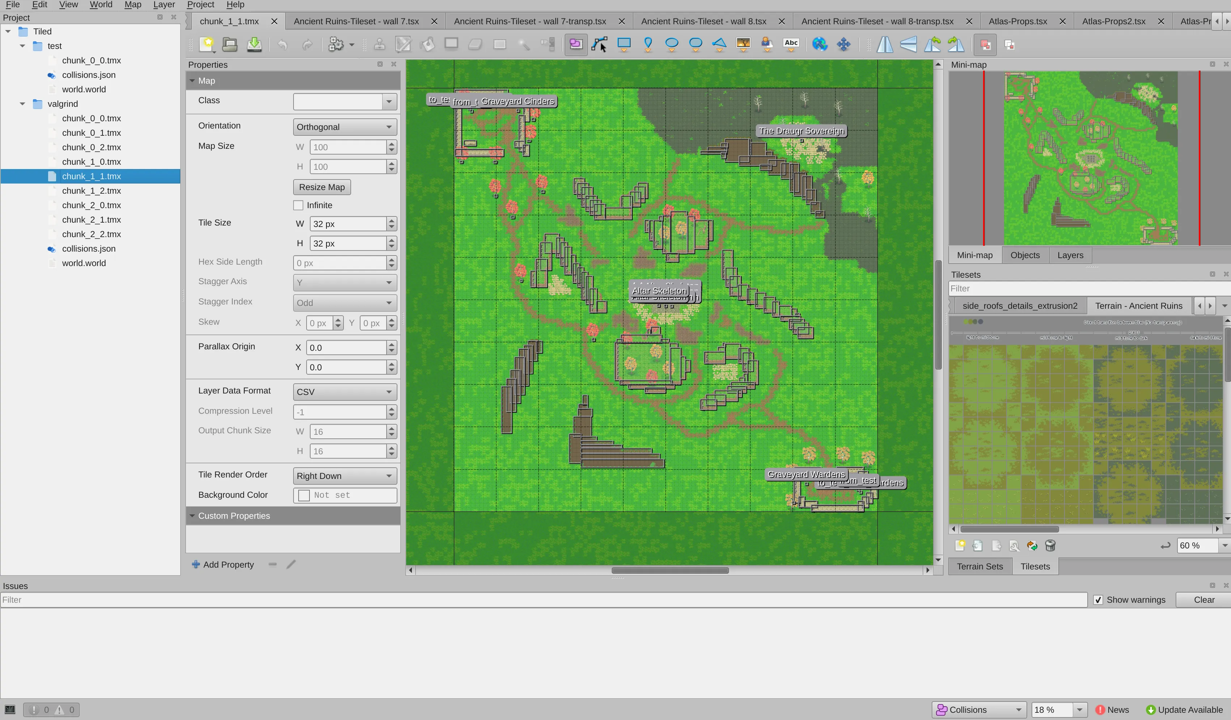This screenshot has height=720, width=1231.
Task: Rotate the stamp clockwise
Action: pyautogui.click(x=956, y=45)
